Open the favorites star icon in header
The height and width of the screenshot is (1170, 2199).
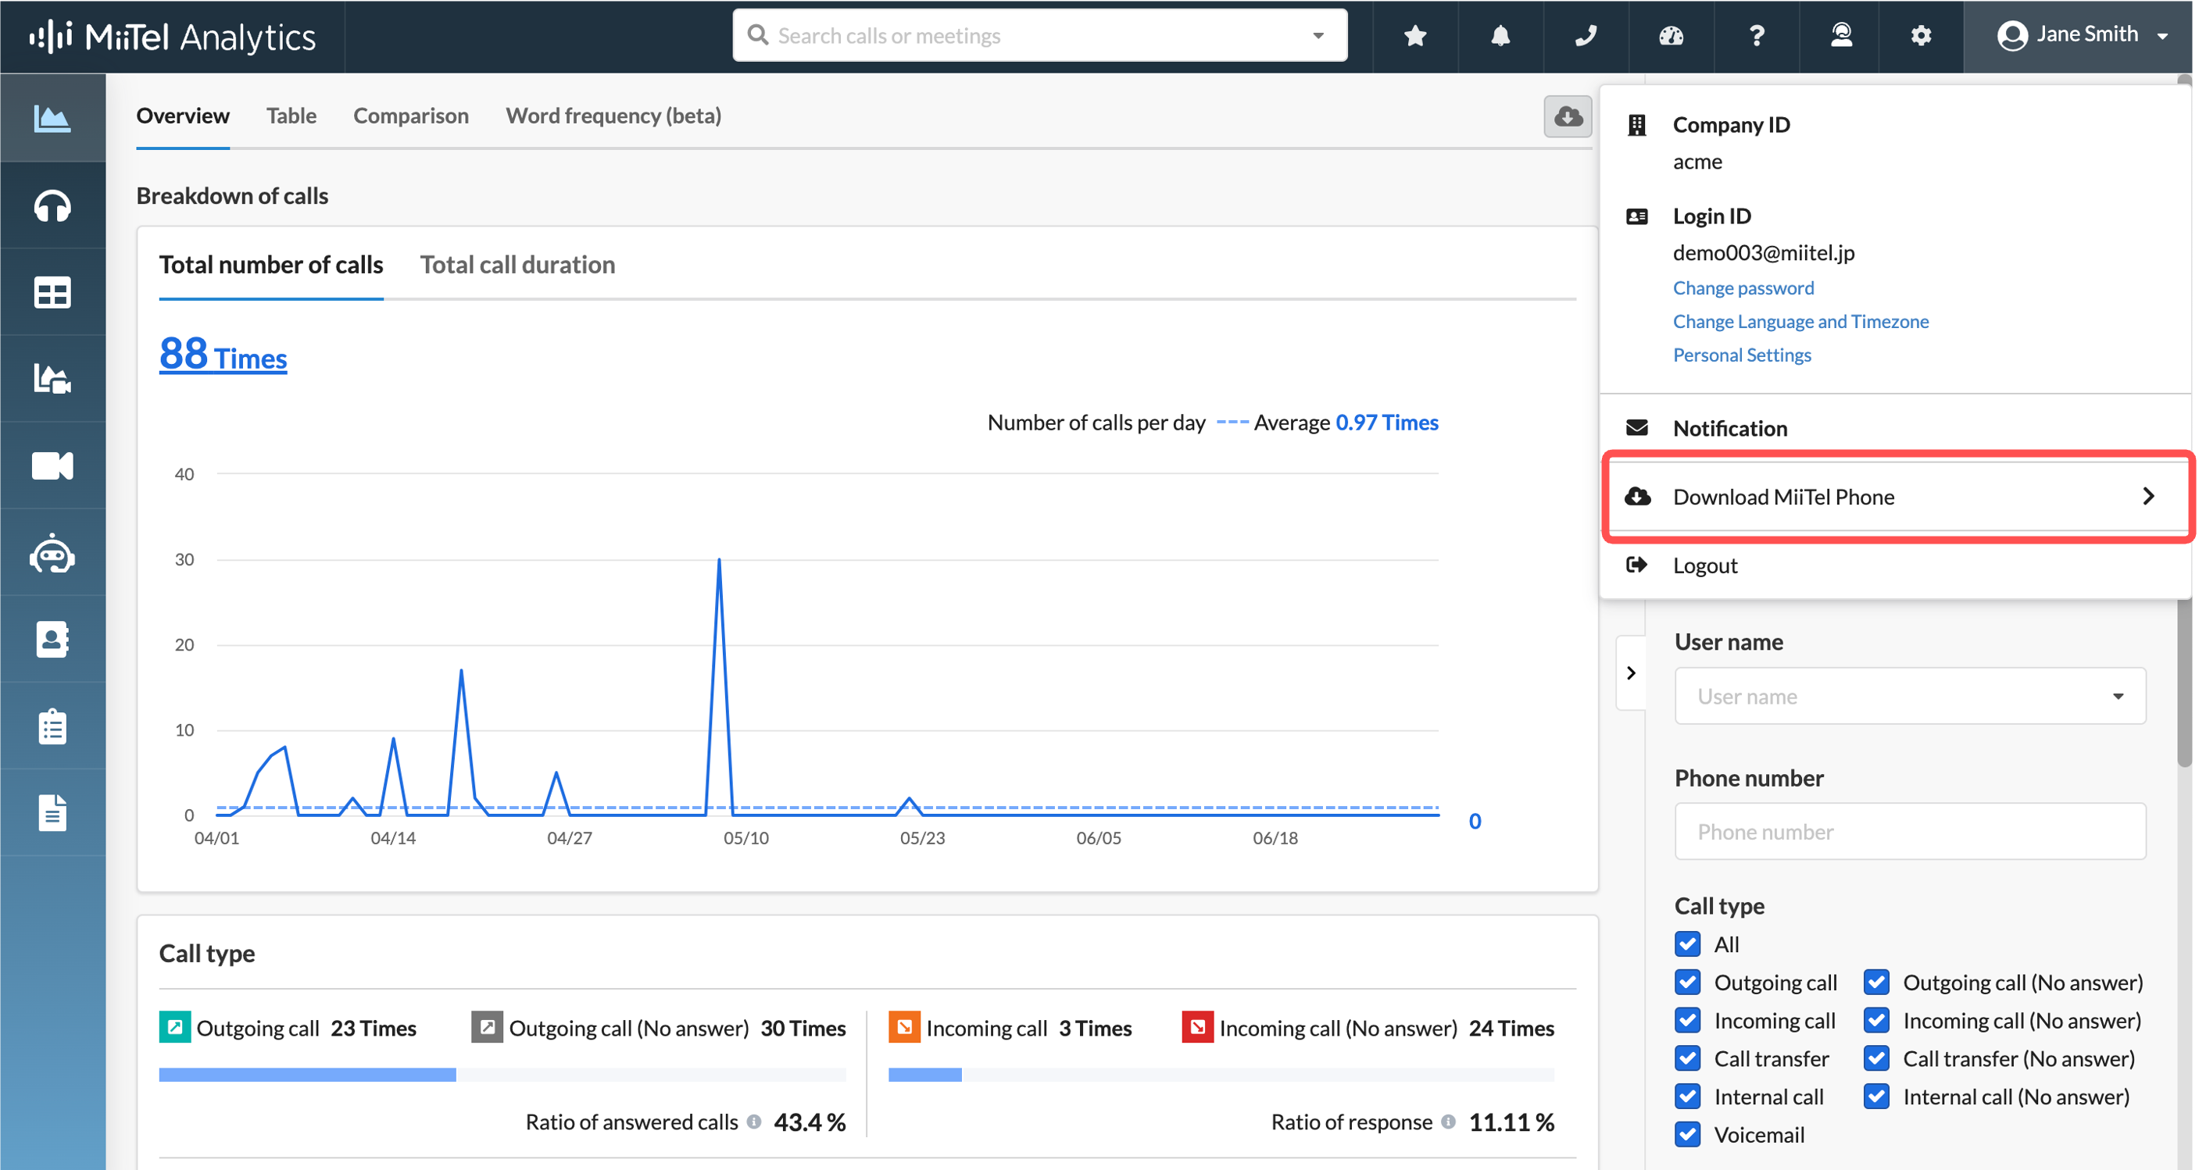1414,36
